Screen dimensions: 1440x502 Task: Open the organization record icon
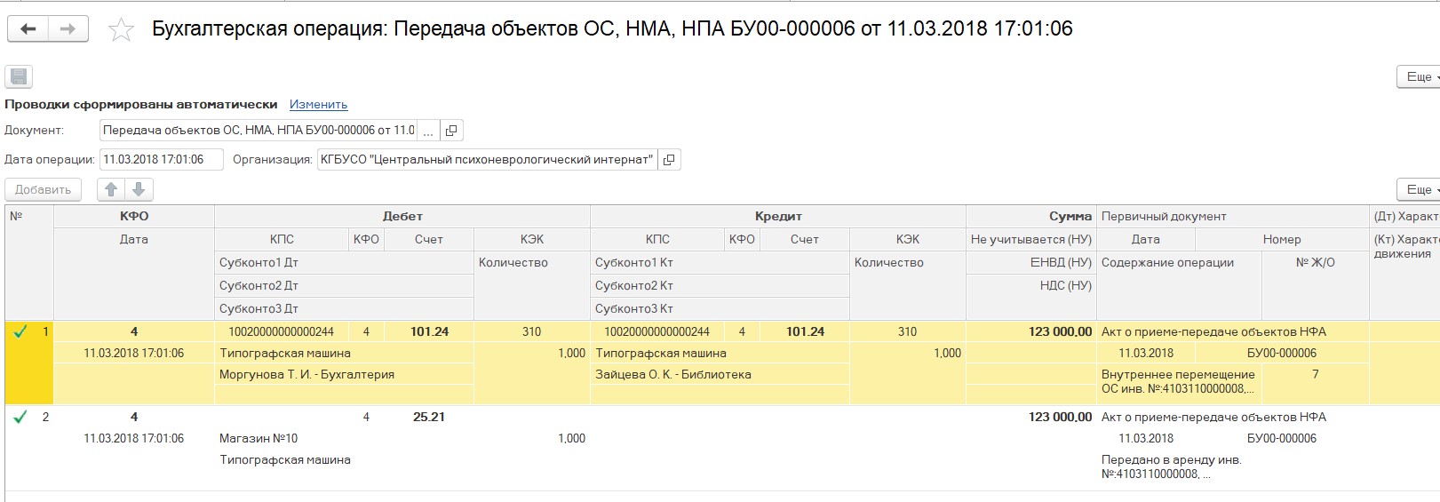[669, 160]
